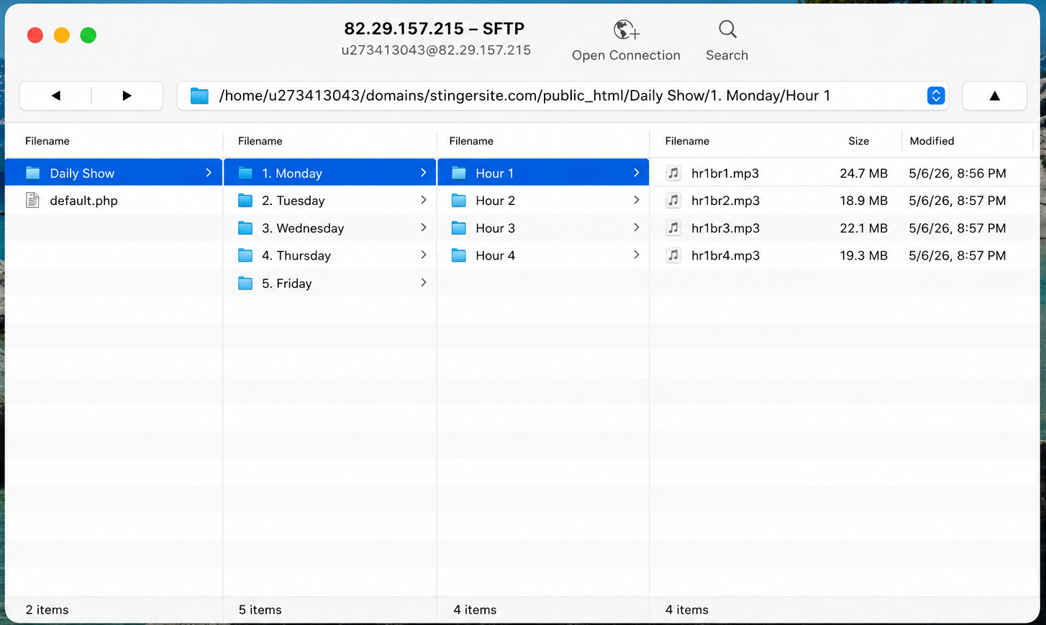Expand Hour 3 with its chevron

[x=636, y=227]
